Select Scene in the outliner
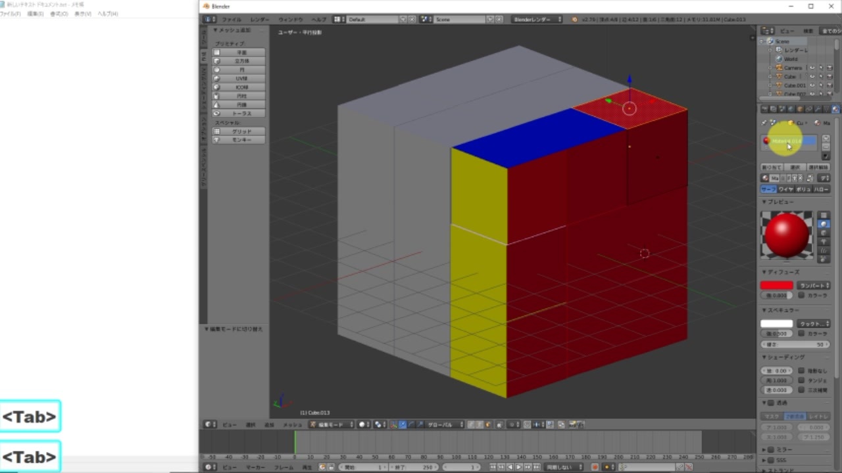The image size is (842, 473). (782, 41)
